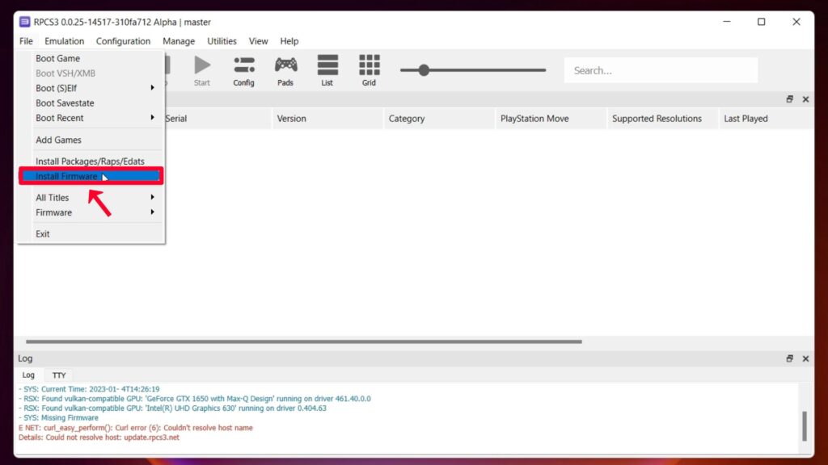Undock the Log panel
828x465 pixels.
789,358
